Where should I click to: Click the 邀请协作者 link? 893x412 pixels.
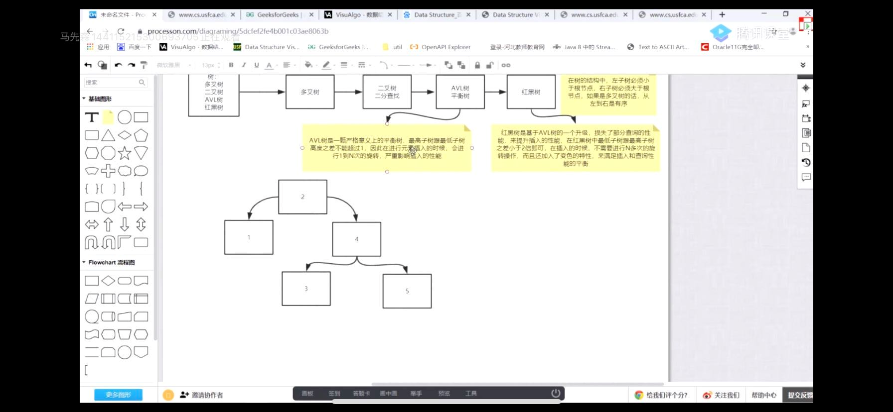pyautogui.click(x=202, y=395)
